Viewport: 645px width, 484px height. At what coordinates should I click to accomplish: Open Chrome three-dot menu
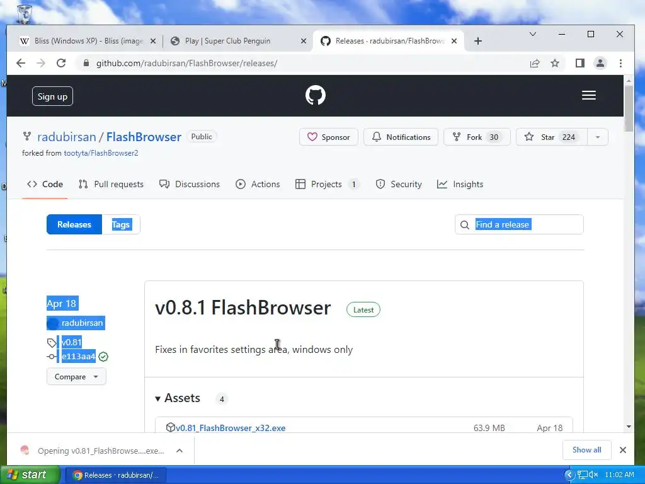(x=620, y=63)
